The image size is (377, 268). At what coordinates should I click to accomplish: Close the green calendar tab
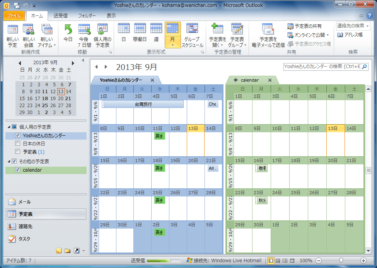coord(270,80)
